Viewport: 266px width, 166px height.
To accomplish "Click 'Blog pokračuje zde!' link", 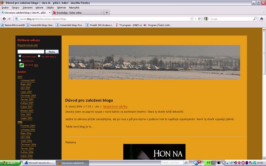I will (27, 45).
